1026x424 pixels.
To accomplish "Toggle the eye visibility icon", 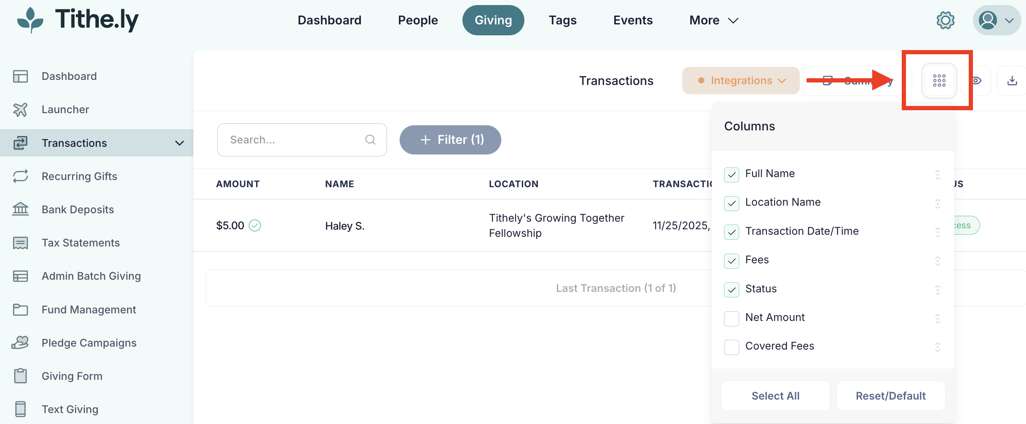I will coord(976,80).
